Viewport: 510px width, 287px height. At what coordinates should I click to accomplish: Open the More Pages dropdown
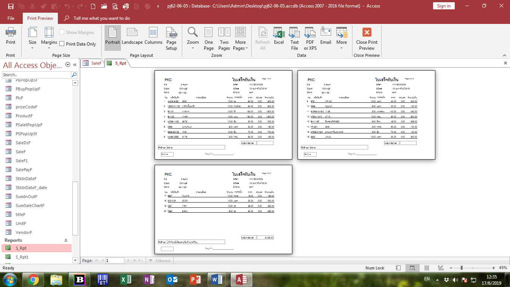[240, 38]
